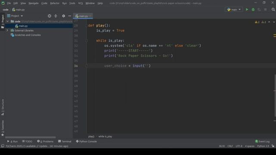
Task: Open the Refactor menu
Action: click(55, 3)
